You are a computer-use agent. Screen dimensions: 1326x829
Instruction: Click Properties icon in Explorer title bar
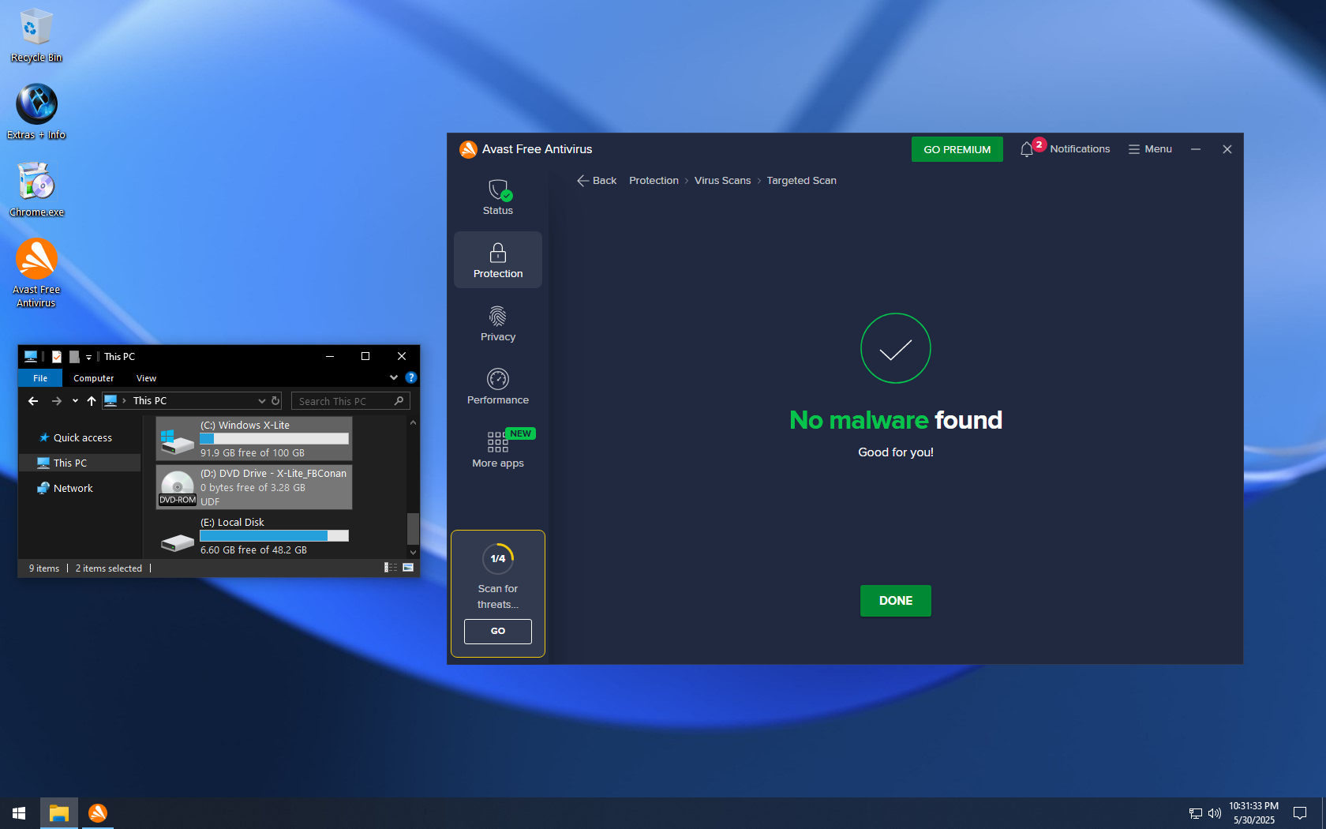[x=57, y=357]
